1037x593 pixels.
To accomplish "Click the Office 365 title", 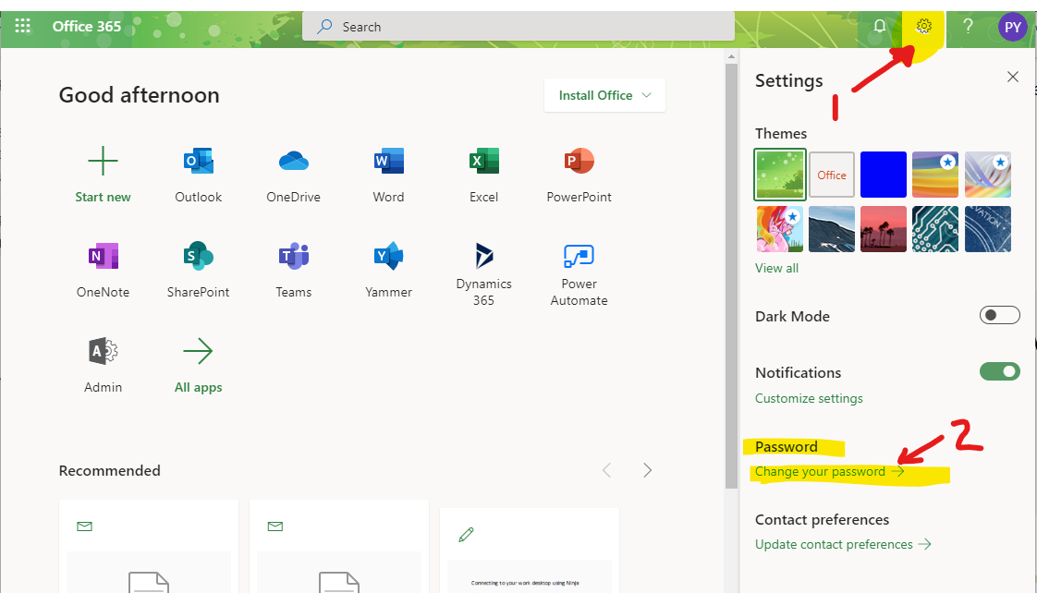I will [x=87, y=27].
